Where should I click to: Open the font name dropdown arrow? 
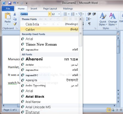(49, 14)
